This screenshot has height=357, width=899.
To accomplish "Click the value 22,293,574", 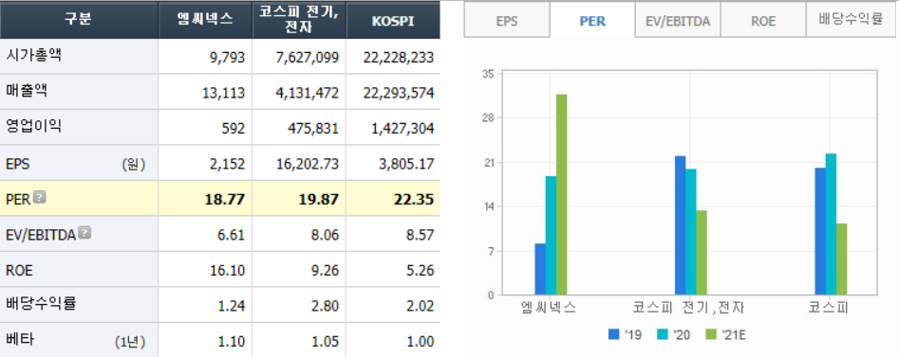I will tap(399, 93).
